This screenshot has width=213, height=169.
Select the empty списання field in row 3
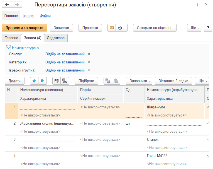(48, 140)
